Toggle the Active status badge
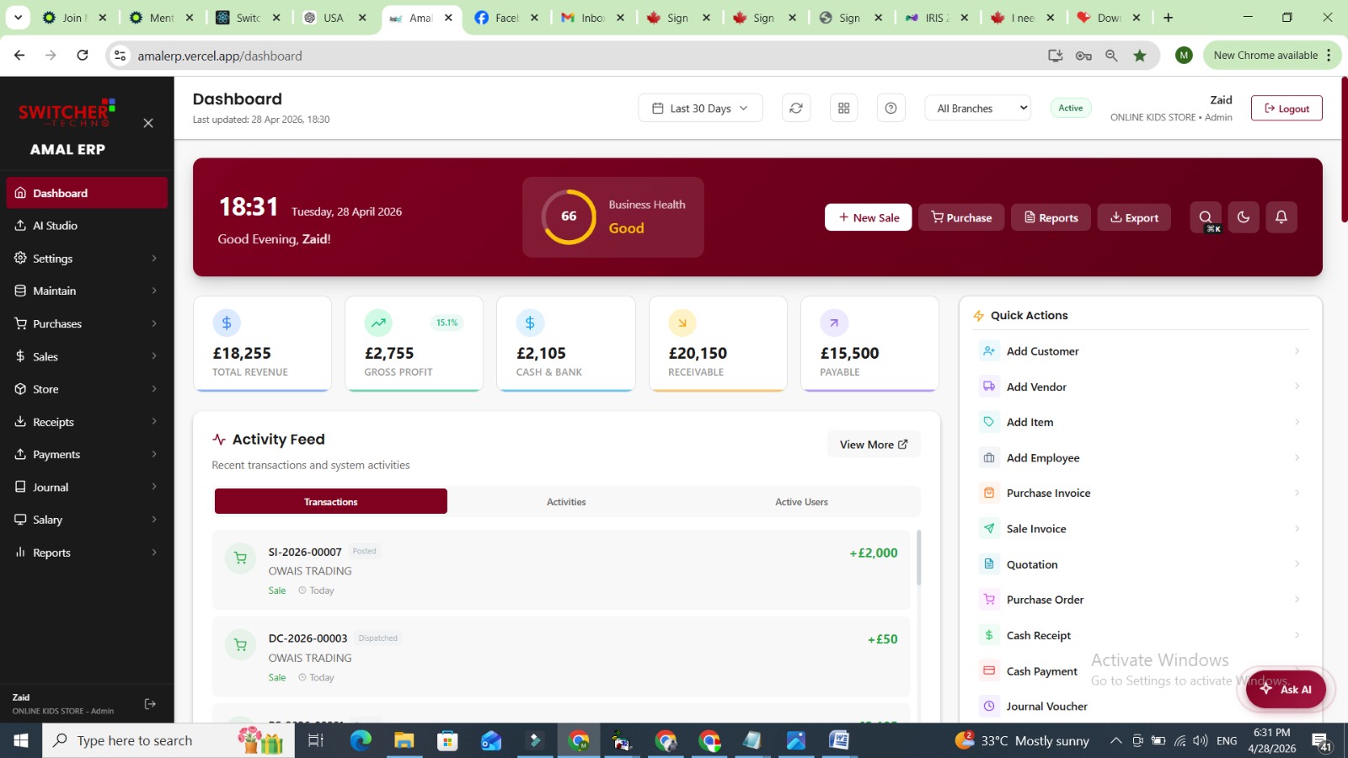This screenshot has width=1348, height=758. (x=1070, y=108)
